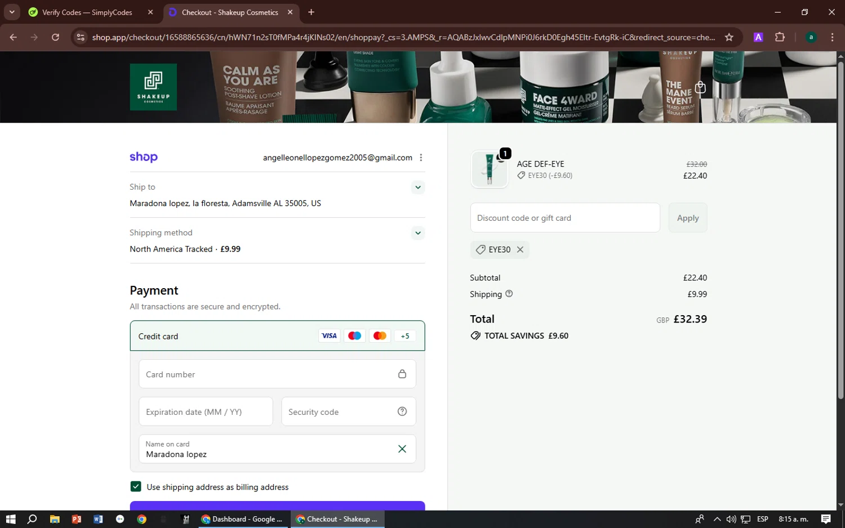Click the ESP language indicator

[763, 519]
